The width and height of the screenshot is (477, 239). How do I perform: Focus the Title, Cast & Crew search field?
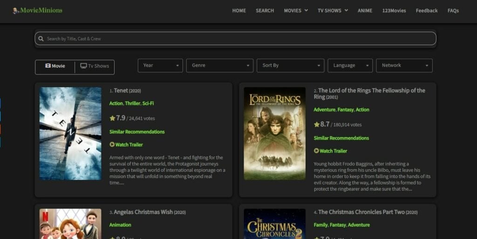pos(235,39)
